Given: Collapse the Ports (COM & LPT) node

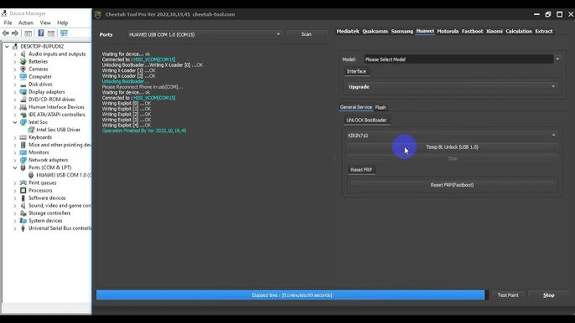Looking at the screenshot, I should tap(15, 167).
